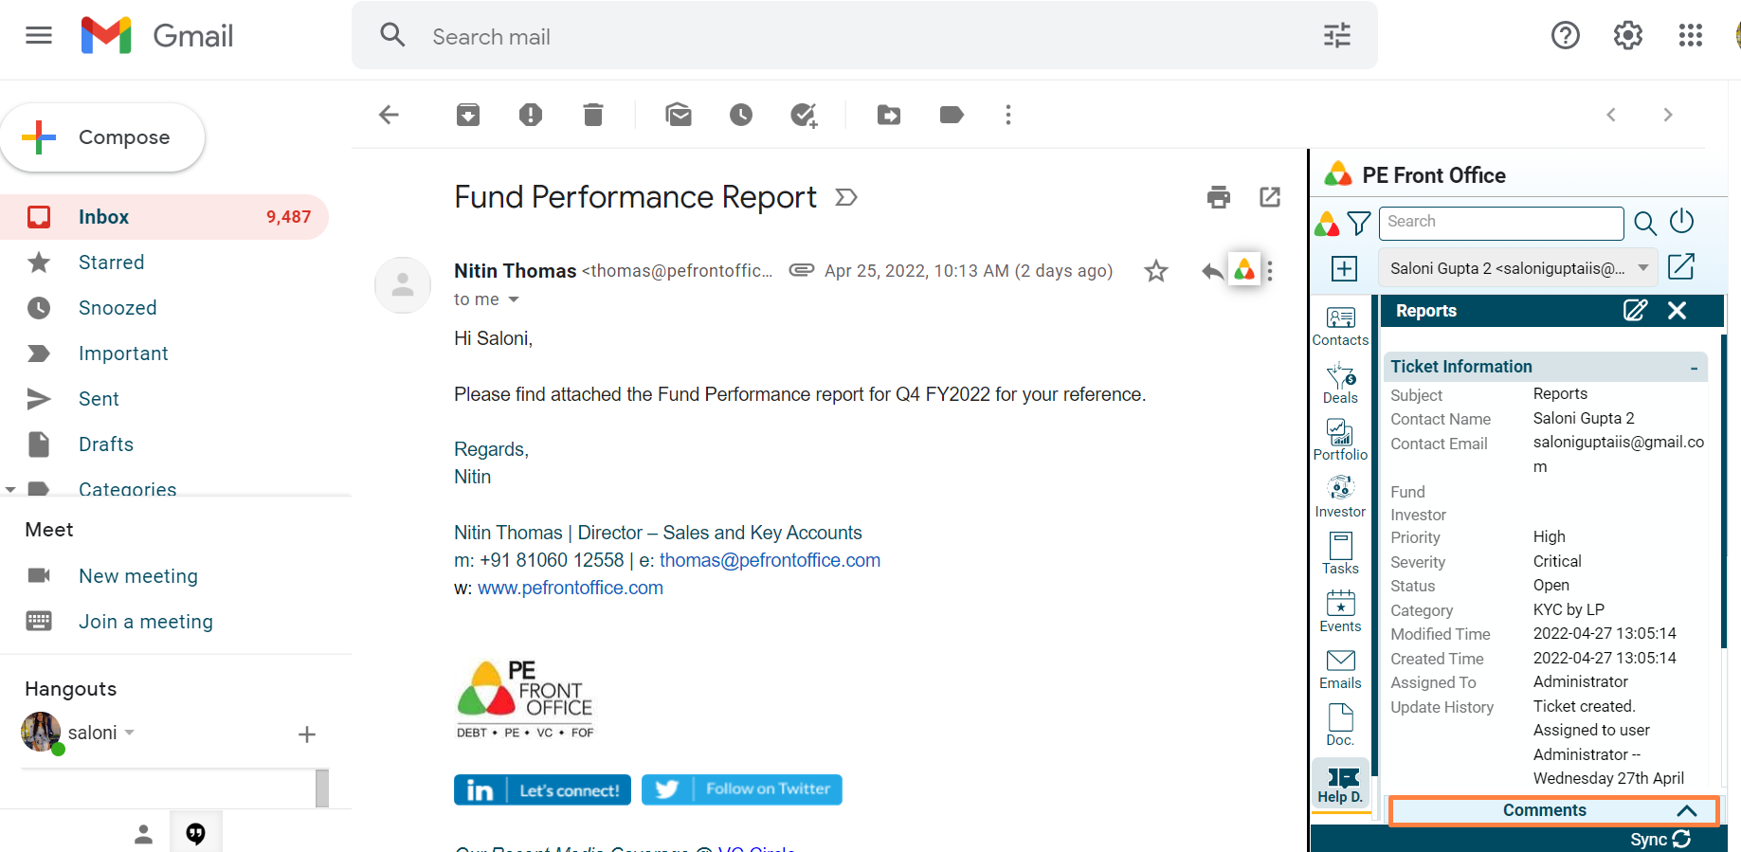Archive this email

coord(468,115)
